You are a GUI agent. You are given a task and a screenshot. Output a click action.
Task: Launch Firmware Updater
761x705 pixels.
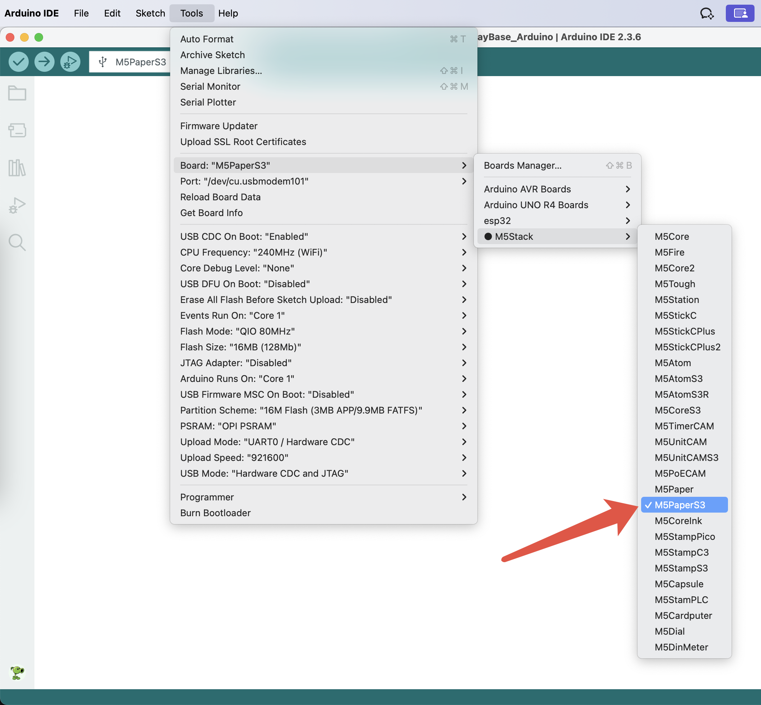[x=323, y=126]
